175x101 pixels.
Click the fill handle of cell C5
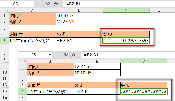(150, 44)
